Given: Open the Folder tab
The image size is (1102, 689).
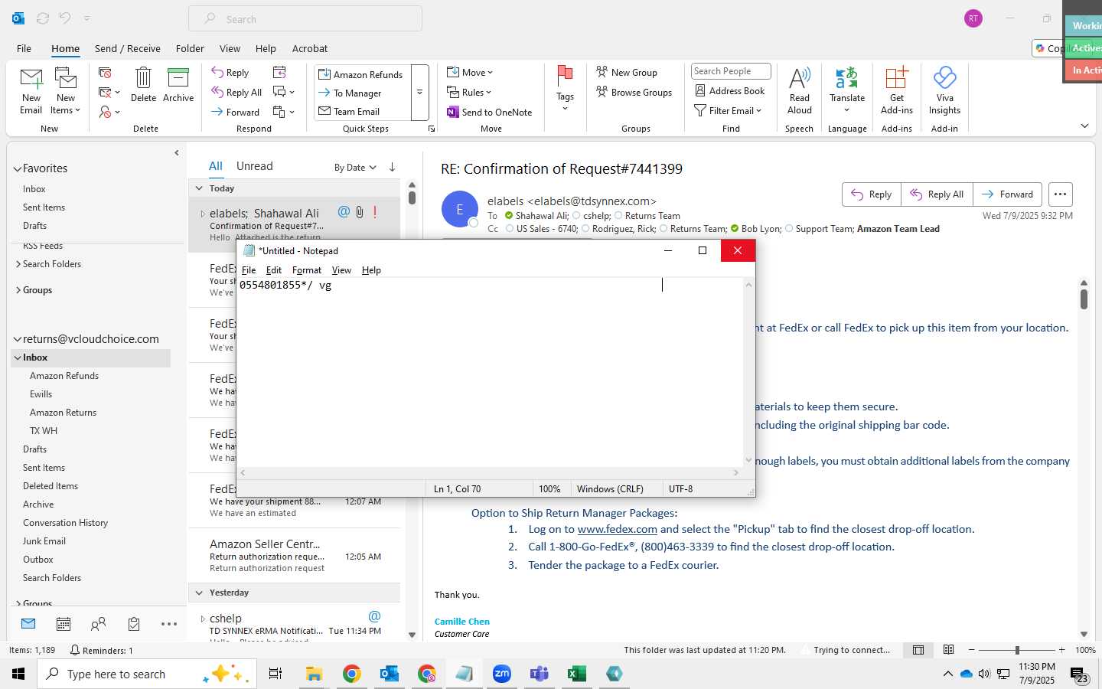Looking at the screenshot, I should (190, 48).
